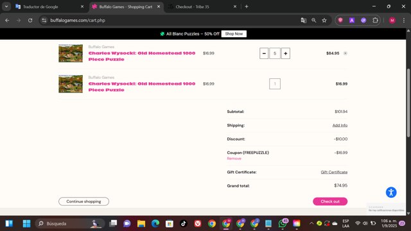Open a new browser tab
The width and height of the screenshot is (411, 231).
point(247,6)
